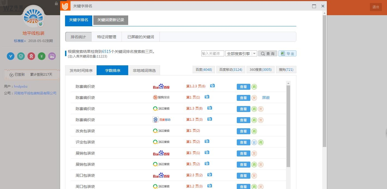Export the keyword list with 导出

coord(287,54)
